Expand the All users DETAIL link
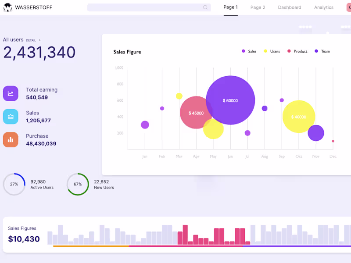This screenshot has height=263, width=351. [31, 40]
